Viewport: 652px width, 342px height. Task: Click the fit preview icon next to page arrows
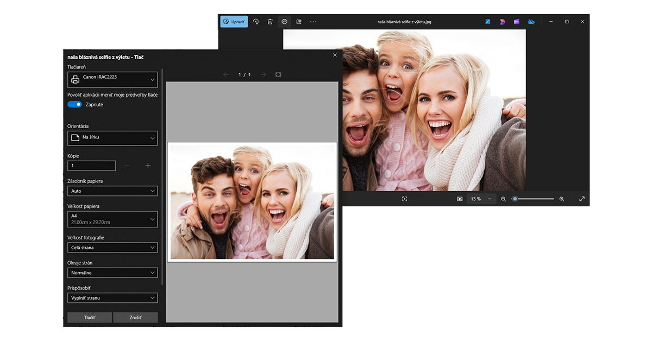point(278,74)
